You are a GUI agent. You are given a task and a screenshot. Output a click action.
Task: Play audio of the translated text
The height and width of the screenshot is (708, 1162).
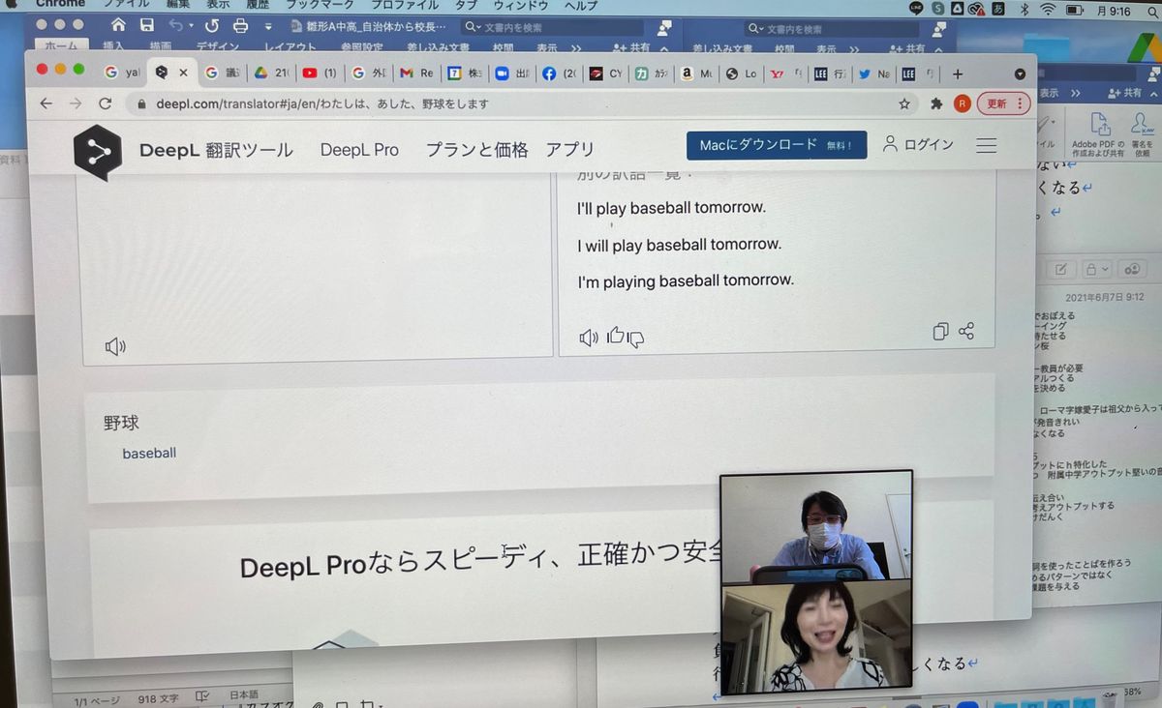pyautogui.click(x=588, y=337)
